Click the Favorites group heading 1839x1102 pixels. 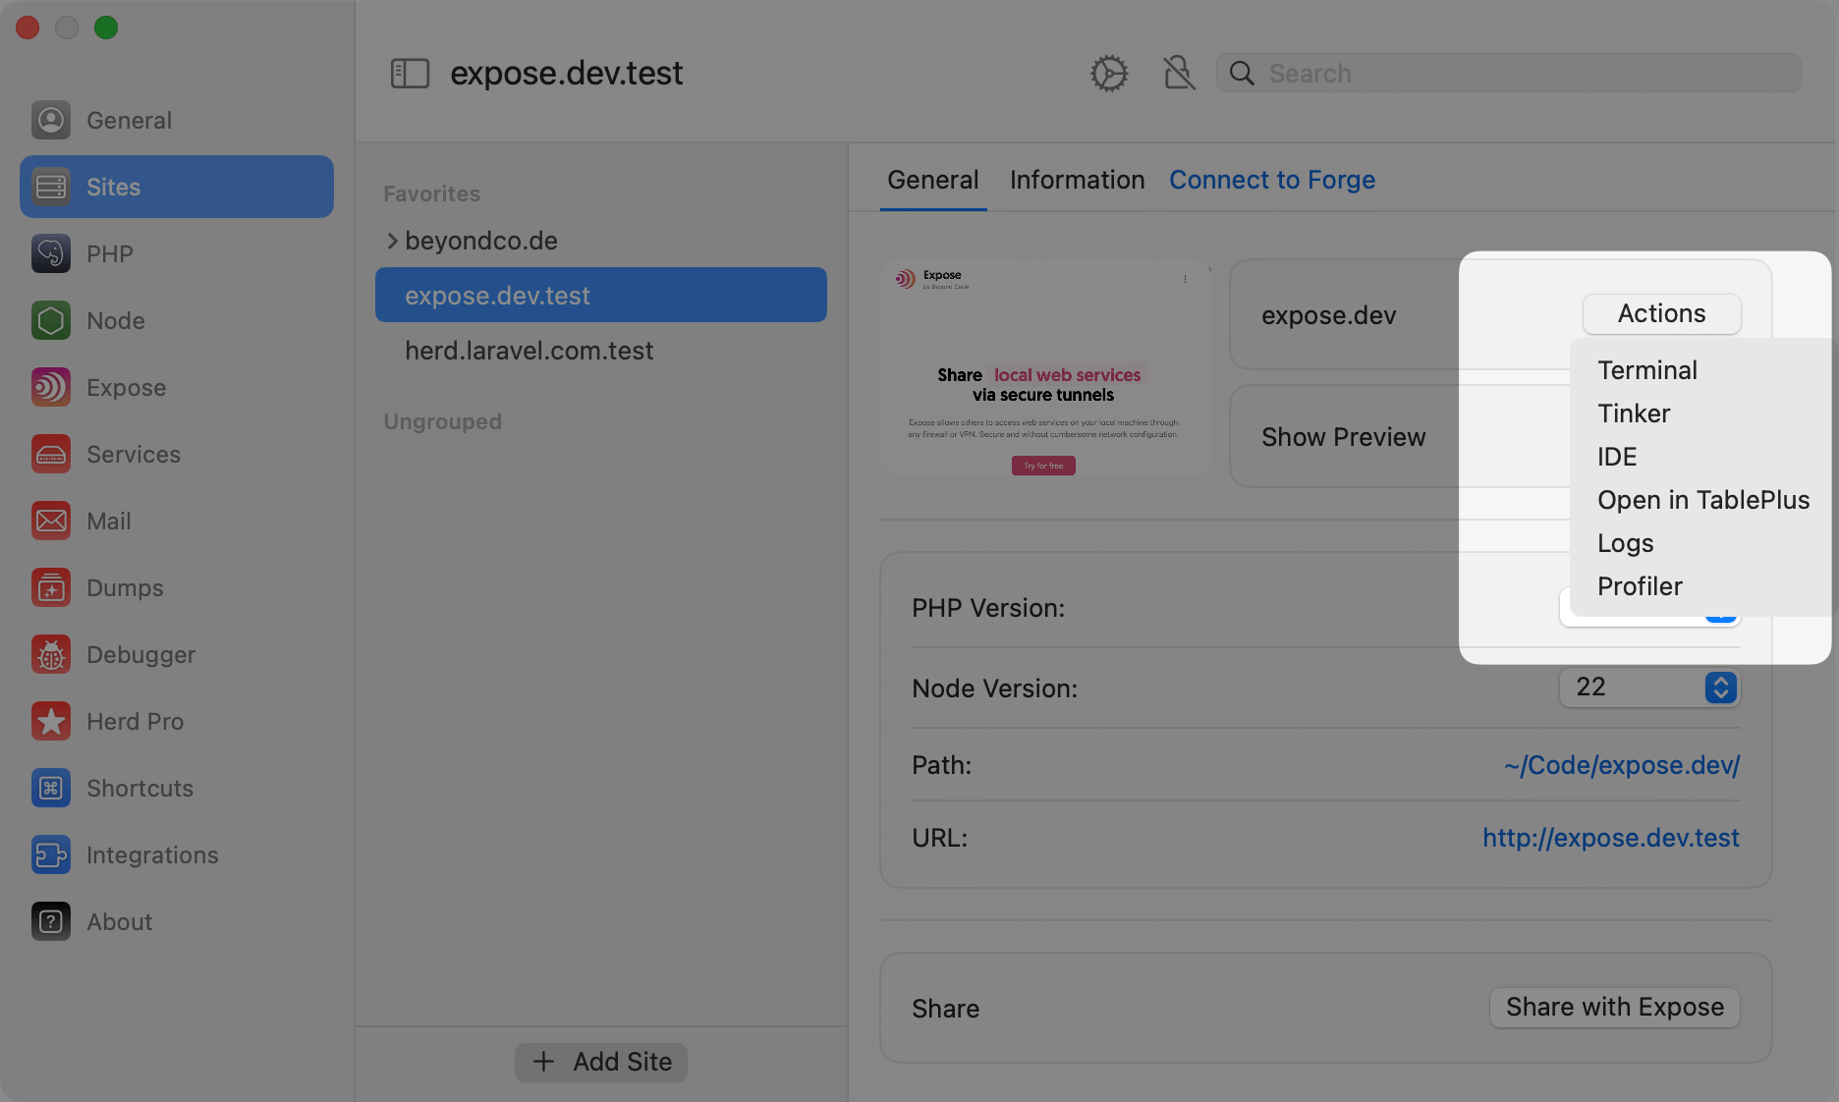tap(432, 193)
